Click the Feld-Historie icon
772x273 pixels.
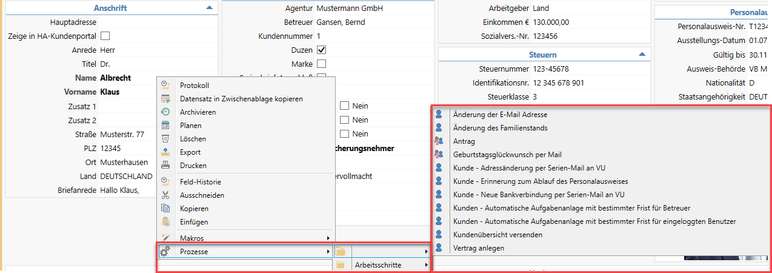click(165, 181)
